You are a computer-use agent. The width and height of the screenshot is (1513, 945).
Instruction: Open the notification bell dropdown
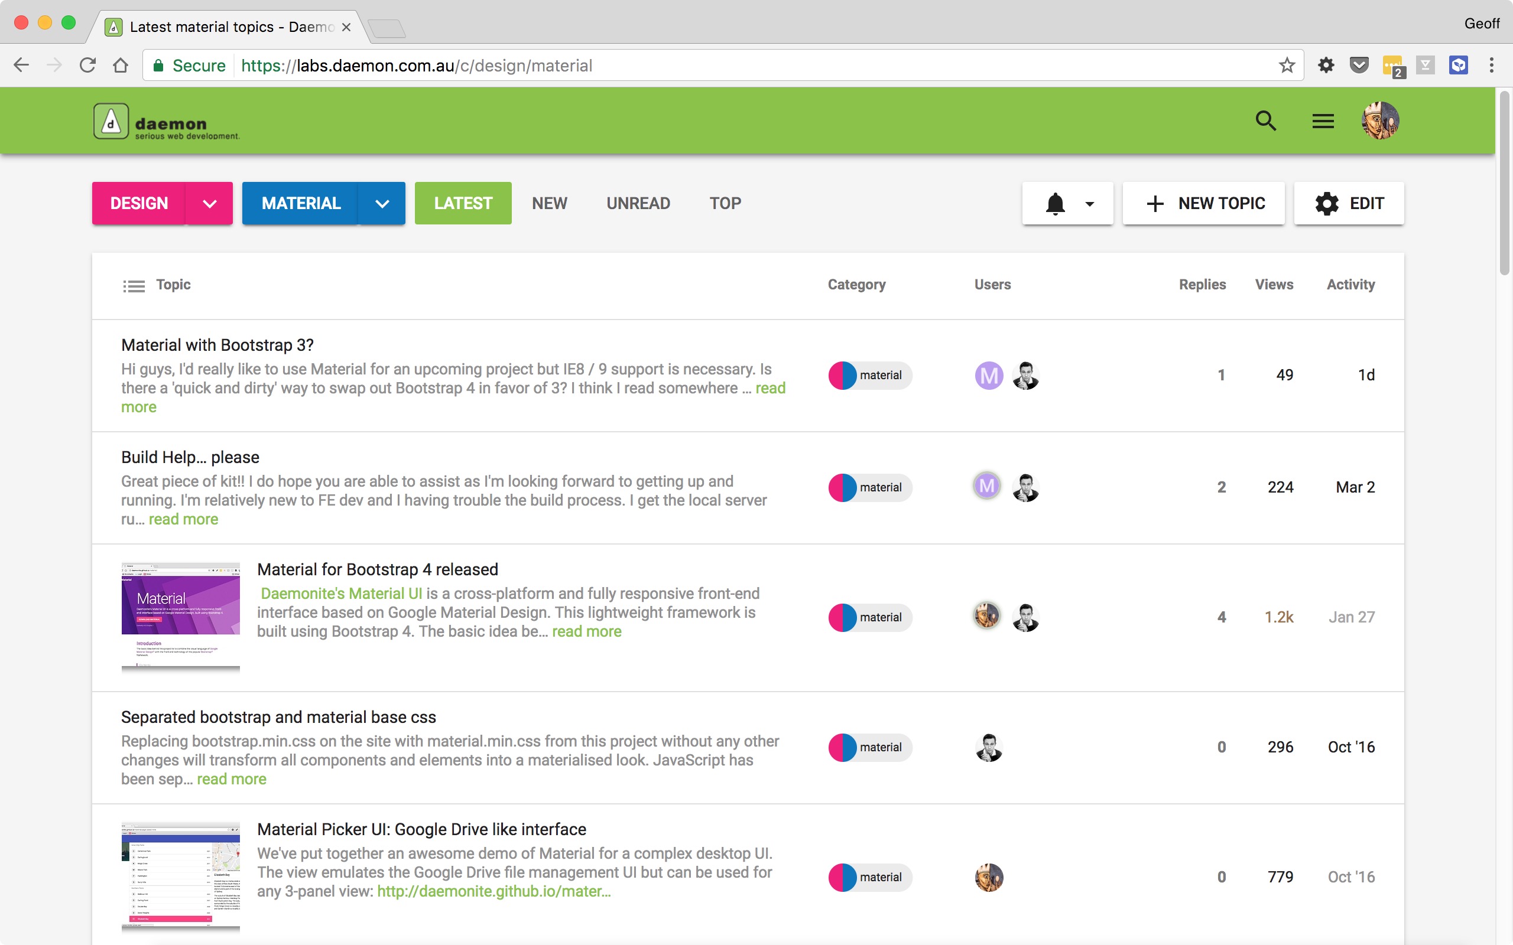(1067, 204)
